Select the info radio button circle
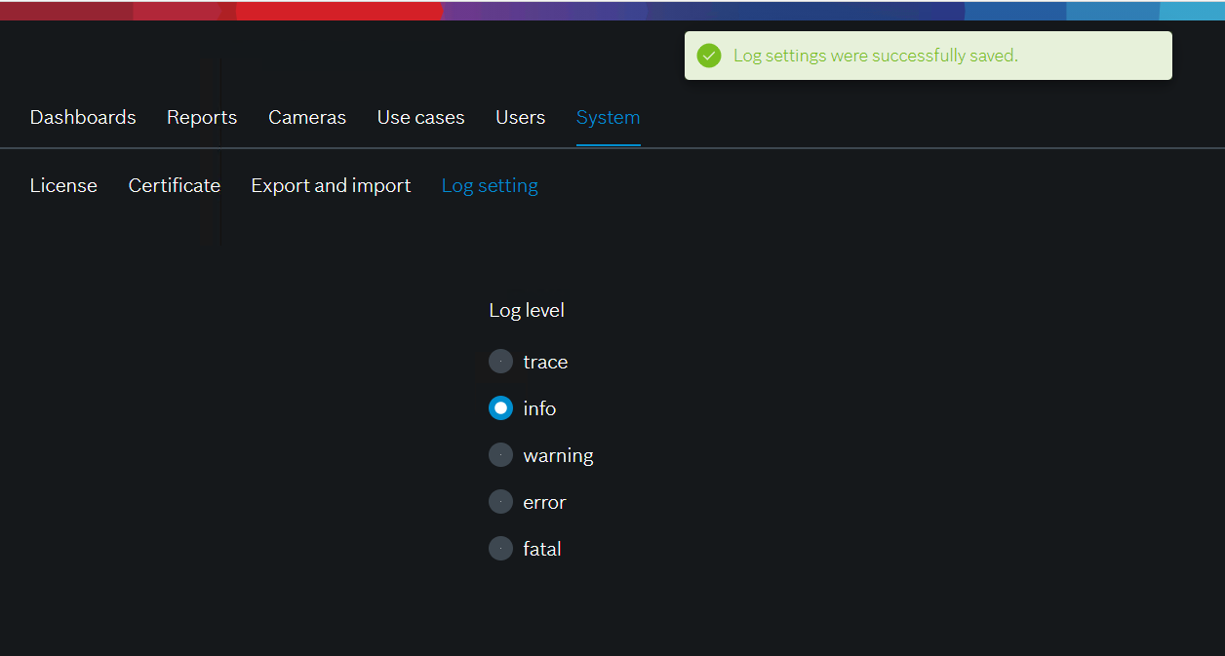The height and width of the screenshot is (656, 1225). [x=500, y=408]
